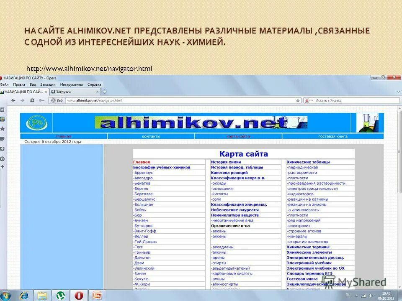Viewport: 402px width, 301px height.
Task: Open the Нобелевские лауреаты link
Action: click(234, 210)
